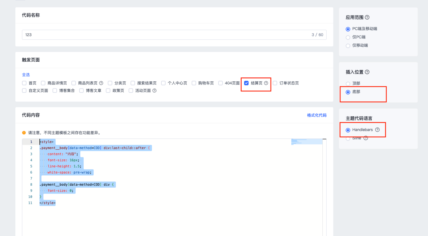The width and height of the screenshot is (428, 236).
Task: Tick the 订单状态页 checkbox
Action: point(275,83)
